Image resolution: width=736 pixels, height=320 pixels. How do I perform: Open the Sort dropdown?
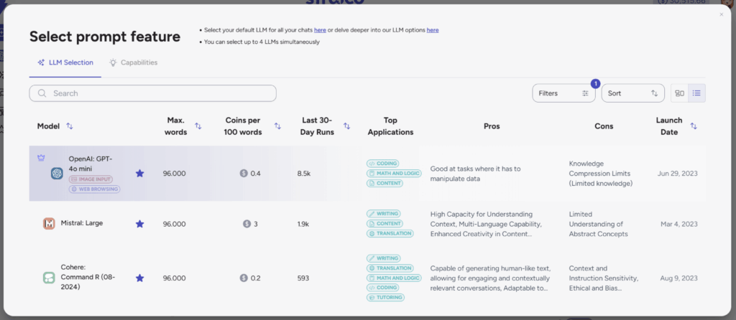tap(632, 93)
